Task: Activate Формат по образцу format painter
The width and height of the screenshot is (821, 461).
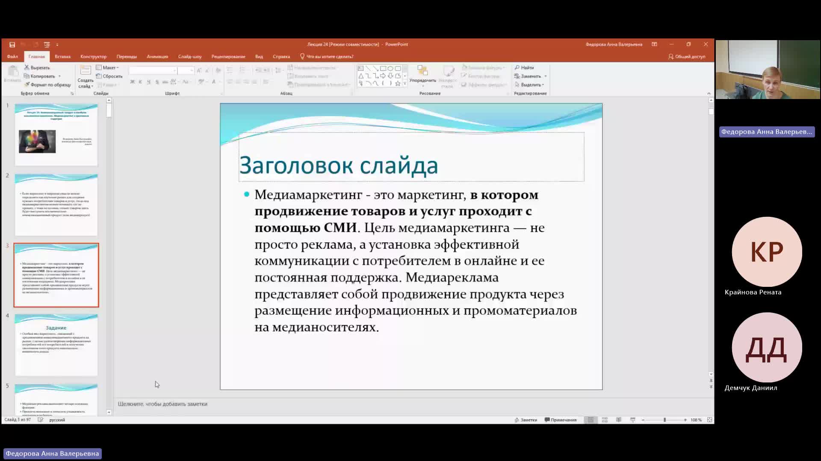Action: click(47, 85)
